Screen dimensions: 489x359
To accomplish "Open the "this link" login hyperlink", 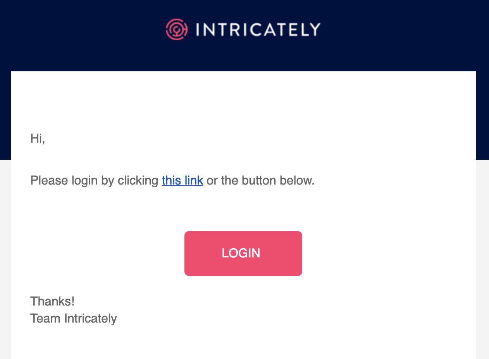I will [x=182, y=180].
